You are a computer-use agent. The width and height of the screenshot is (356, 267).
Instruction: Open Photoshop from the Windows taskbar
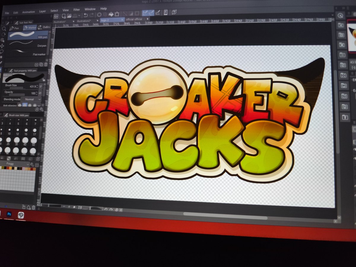(9, 214)
